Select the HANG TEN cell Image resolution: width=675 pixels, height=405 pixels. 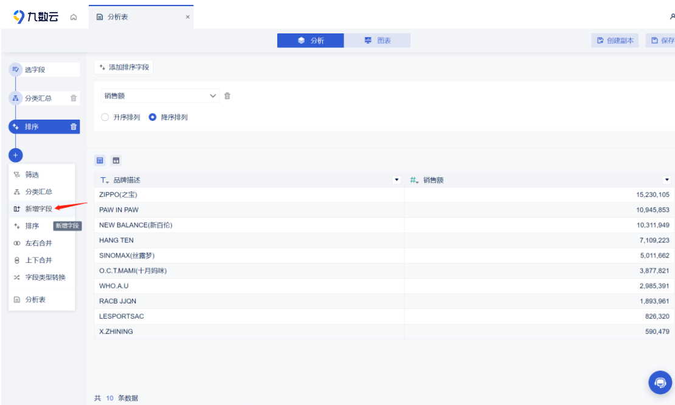[249, 240]
